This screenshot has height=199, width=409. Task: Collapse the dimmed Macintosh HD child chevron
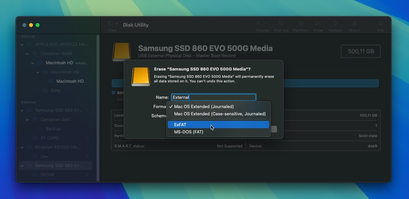click(38, 72)
